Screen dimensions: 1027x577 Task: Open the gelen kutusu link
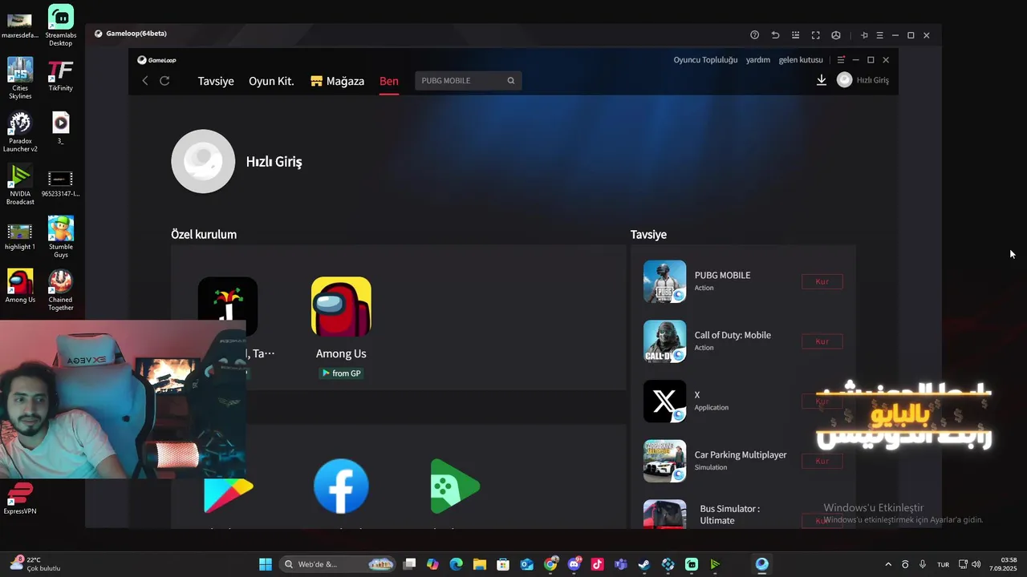point(801,60)
